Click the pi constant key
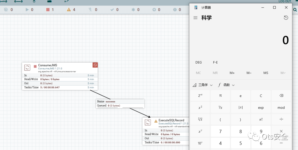The height and width of the screenshot is (150, 298). 220,96
